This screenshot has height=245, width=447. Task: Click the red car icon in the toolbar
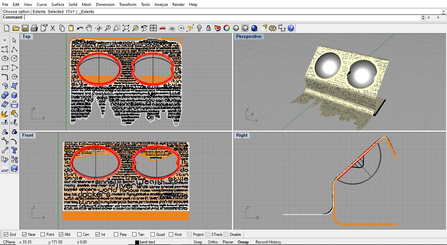[x=162, y=28]
